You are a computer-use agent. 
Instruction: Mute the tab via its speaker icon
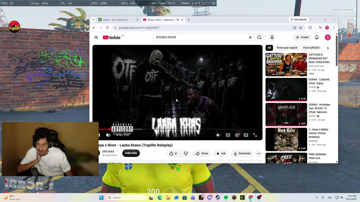click(x=177, y=20)
